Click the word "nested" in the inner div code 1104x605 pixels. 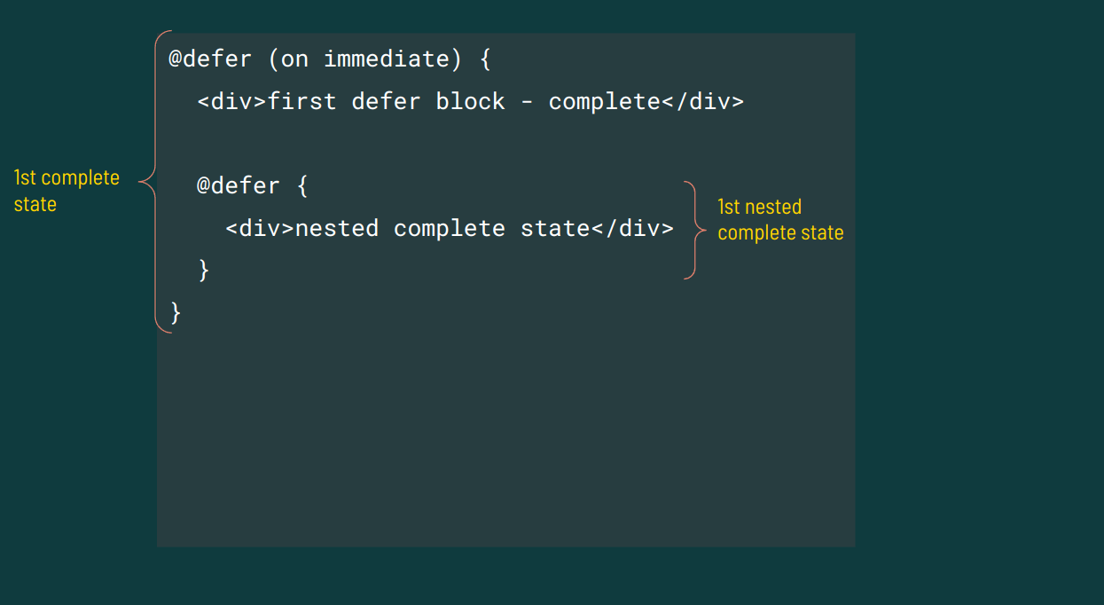point(337,229)
